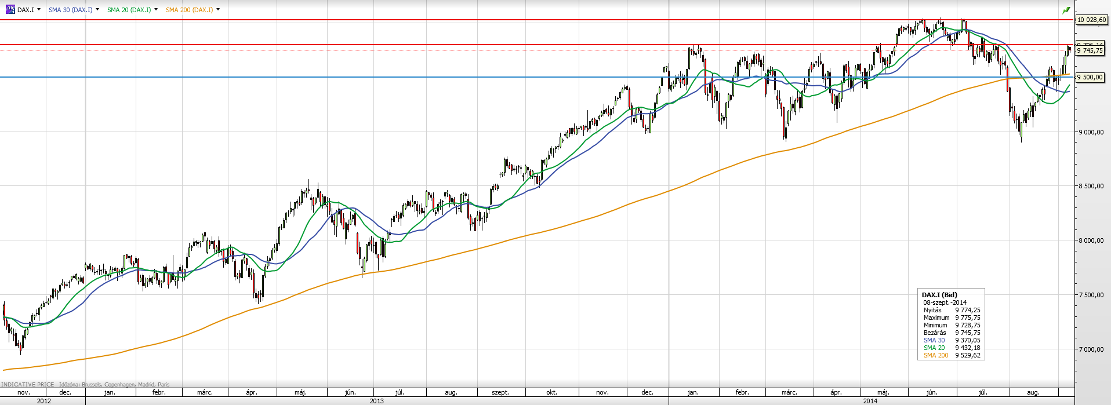The image size is (1111, 405).
Task: Click the 2013 year label on the time axis
Action: coord(376,401)
